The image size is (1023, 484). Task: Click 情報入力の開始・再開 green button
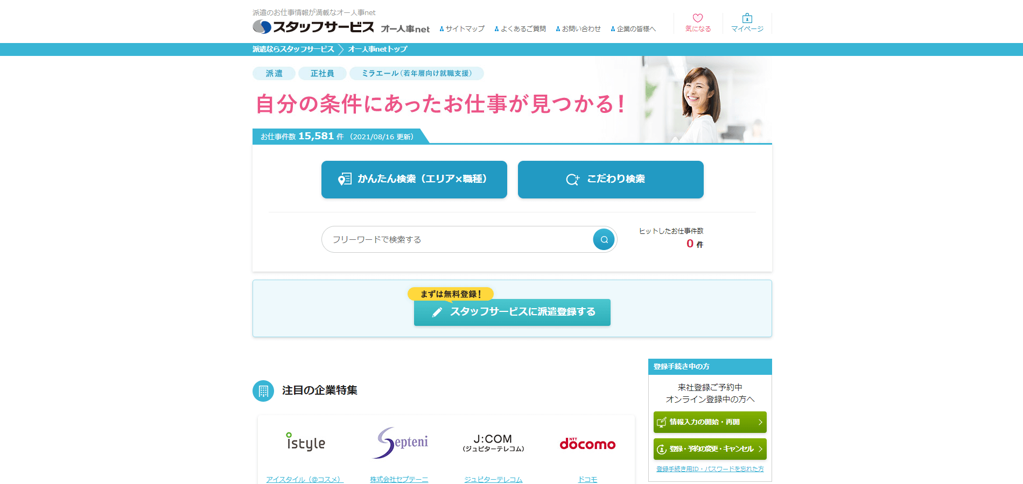(x=710, y=422)
